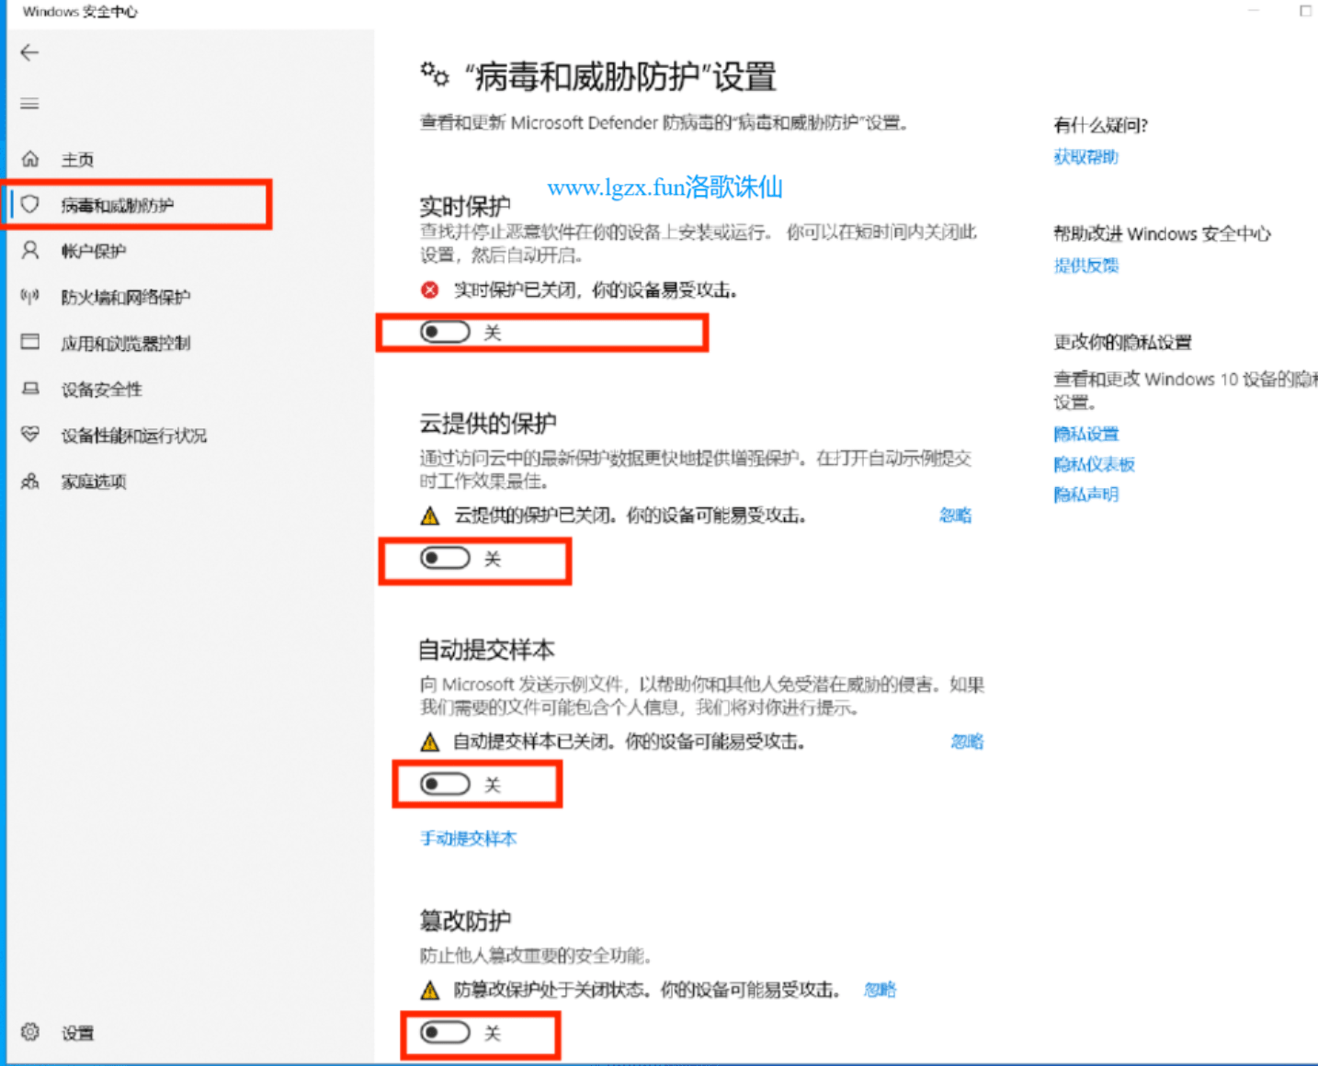Click the window icon for 应用和浏览器控制

[30, 342]
